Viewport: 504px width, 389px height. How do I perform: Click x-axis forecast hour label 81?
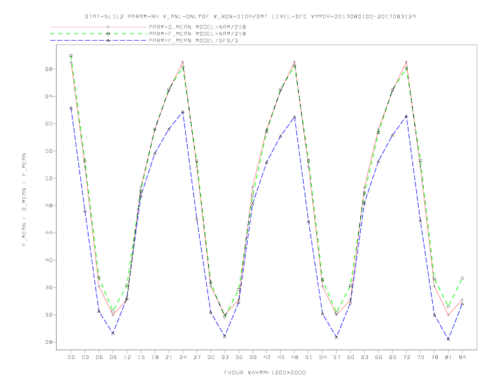[449, 357]
